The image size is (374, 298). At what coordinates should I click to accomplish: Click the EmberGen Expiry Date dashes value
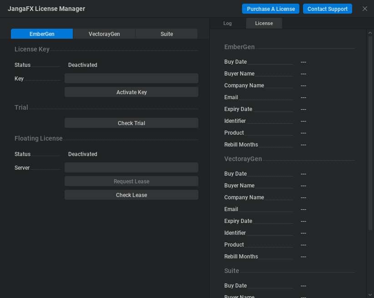303,109
